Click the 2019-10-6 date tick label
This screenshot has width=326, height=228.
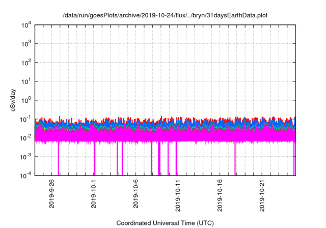point(135,194)
